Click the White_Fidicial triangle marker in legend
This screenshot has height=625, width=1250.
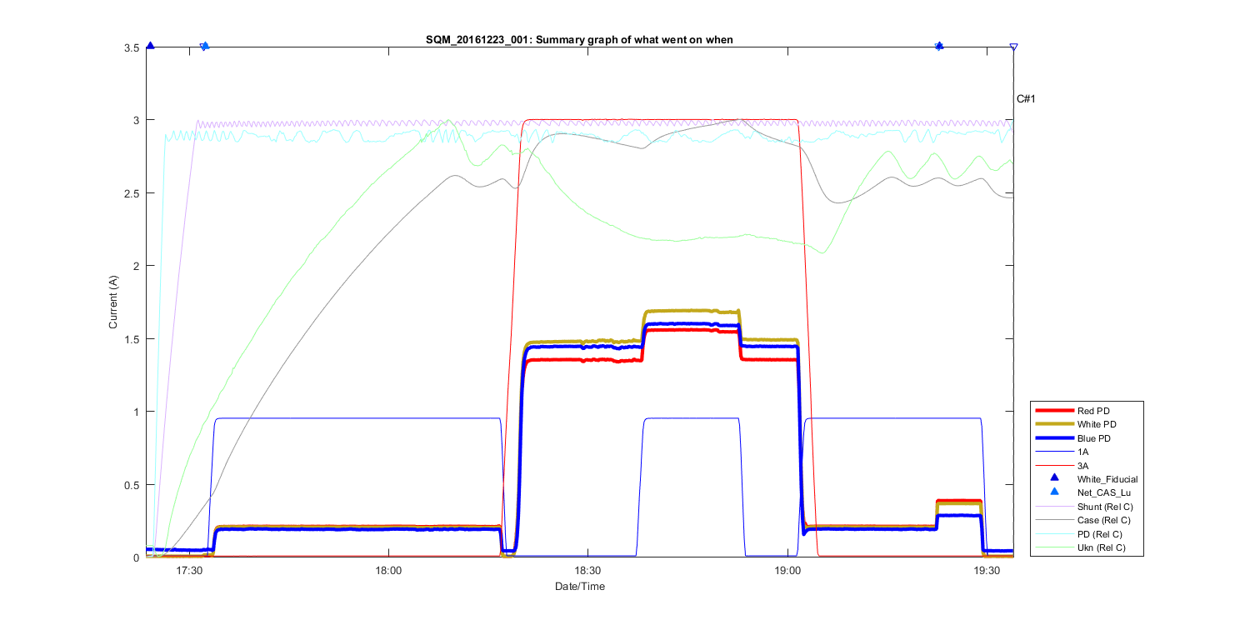click(x=1054, y=478)
